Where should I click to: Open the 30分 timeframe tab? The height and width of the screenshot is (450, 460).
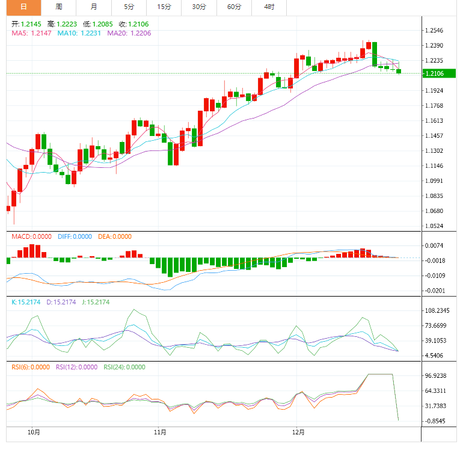tap(199, 7)
